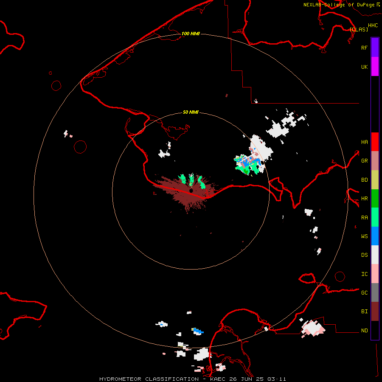Click the HHC product code label
Image resolution: width=382 pixels, height=382 pixels.
373,25
